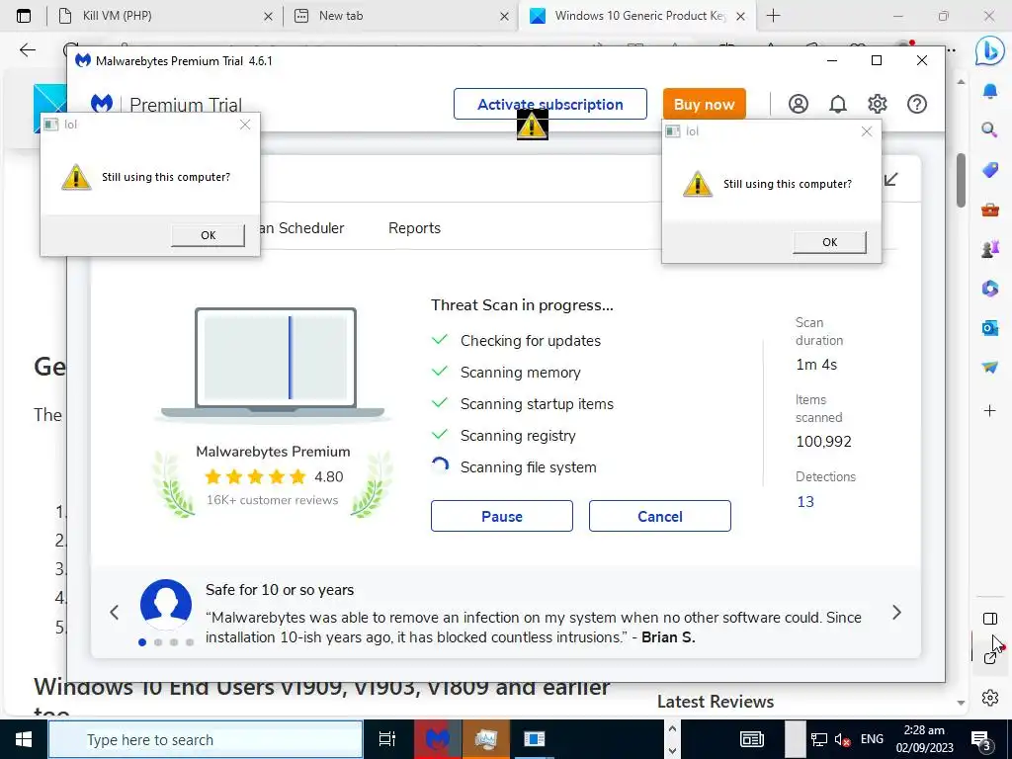Go back in Edge browser
This screenshot has height=759, width=1012.
click(x=27, y=50)
